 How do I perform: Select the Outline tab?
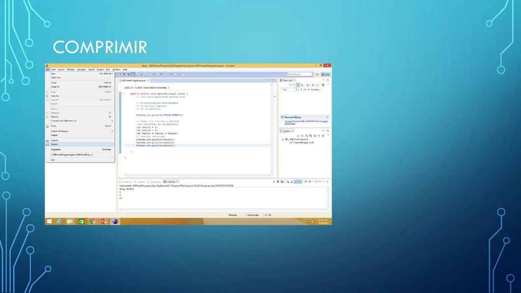pyautogui.click(x=287, y=131)
